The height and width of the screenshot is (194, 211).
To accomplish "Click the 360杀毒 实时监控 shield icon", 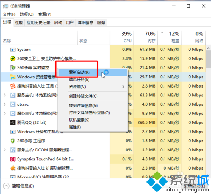I will (x=13, y=68).
